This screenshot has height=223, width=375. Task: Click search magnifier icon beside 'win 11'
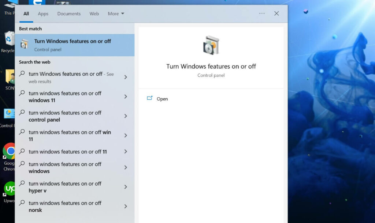22,132
